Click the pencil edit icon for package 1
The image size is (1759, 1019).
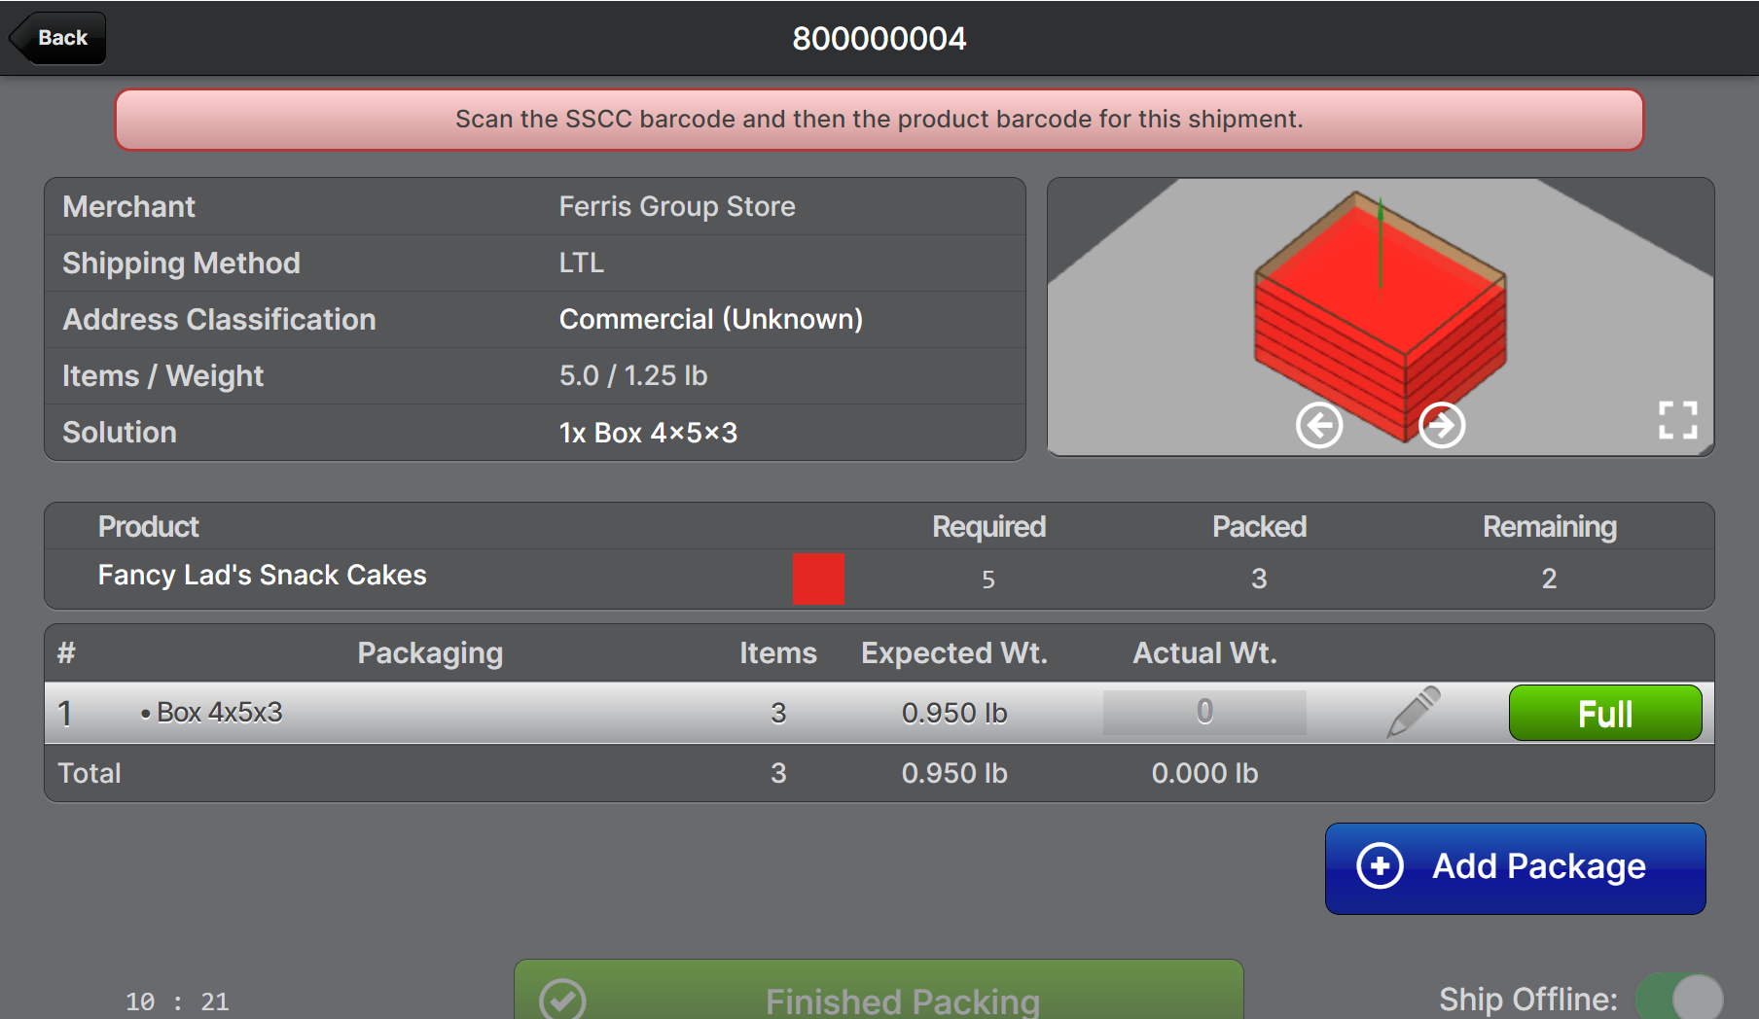[x=1413, y=712]
